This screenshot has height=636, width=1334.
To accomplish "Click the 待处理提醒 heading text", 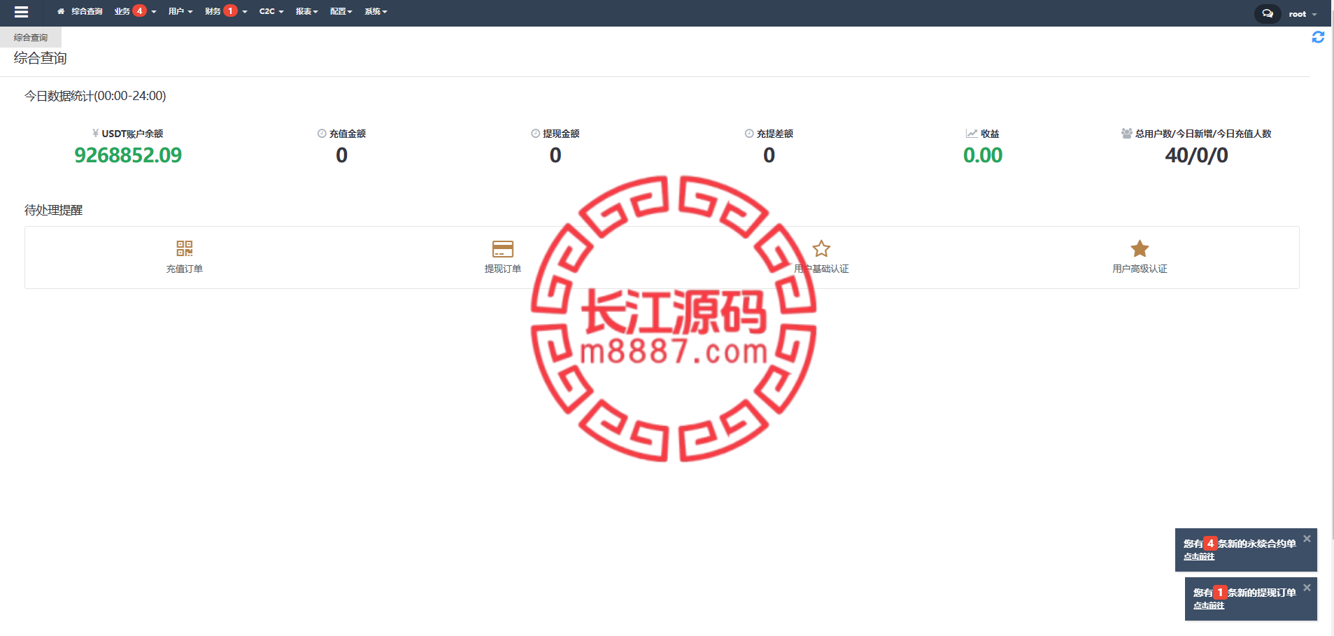I will click(x=54, y=210).
